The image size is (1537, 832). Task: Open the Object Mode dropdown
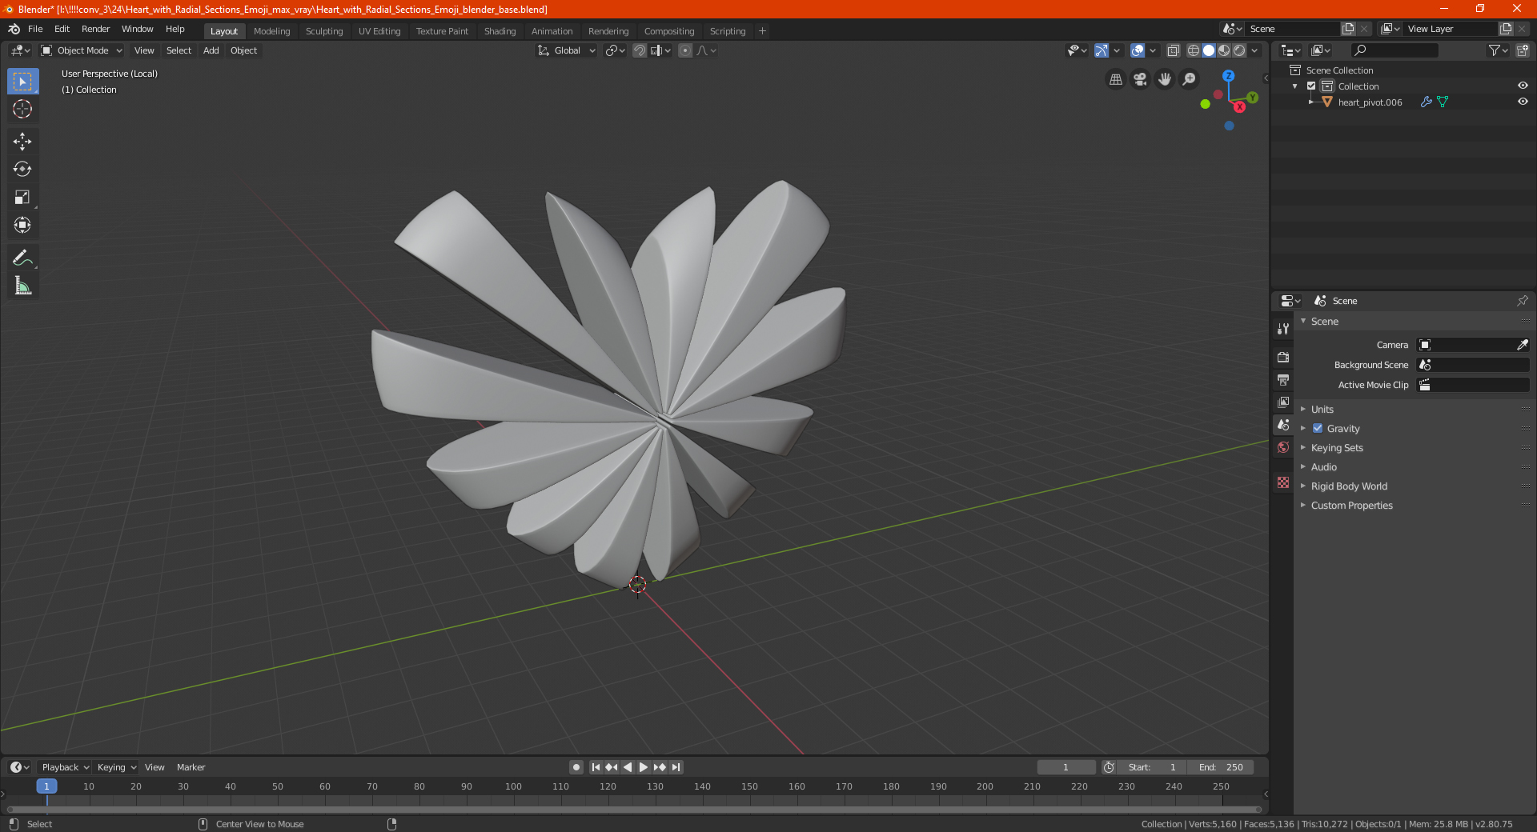tap(82, 50)
